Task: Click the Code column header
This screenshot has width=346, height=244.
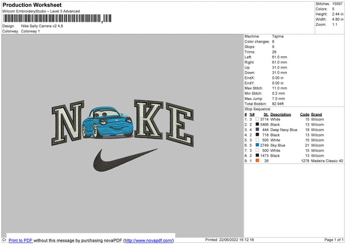Action: coord(304,115)
